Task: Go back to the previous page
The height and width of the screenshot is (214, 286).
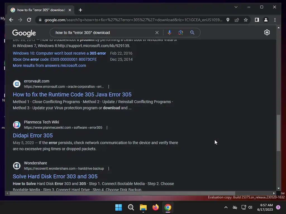Action: click(x=11, y=20)
